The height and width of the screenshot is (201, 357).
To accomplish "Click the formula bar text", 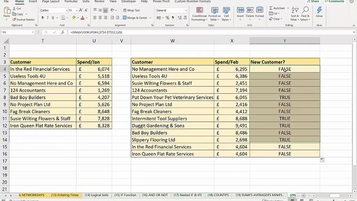I will coord(97,32).
